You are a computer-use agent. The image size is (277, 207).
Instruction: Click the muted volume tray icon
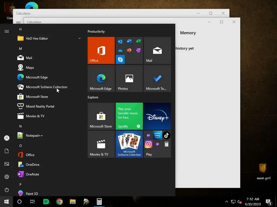[x=239, y=202]
